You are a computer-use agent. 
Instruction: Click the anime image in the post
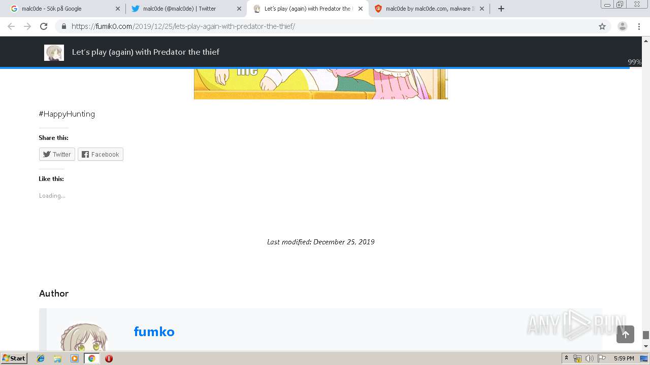pyautogui.click(x=321, y=84)
